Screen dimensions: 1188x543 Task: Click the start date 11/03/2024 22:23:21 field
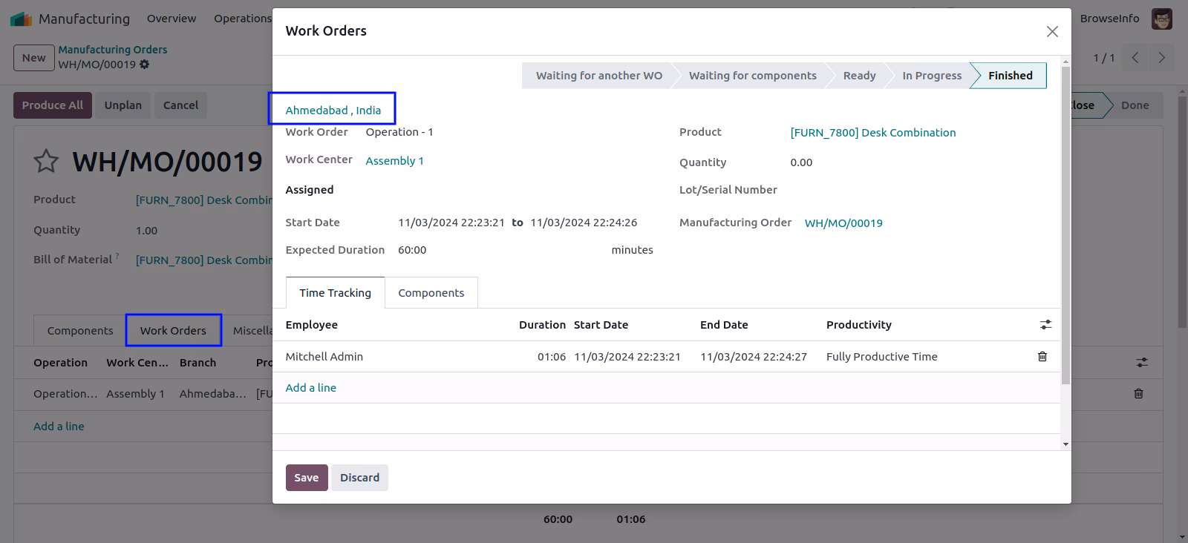click(451, 223)
